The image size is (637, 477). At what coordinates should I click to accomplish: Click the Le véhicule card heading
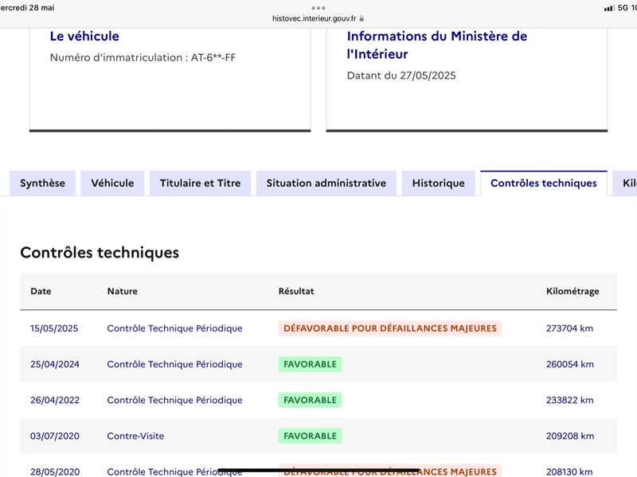[84, 36]
